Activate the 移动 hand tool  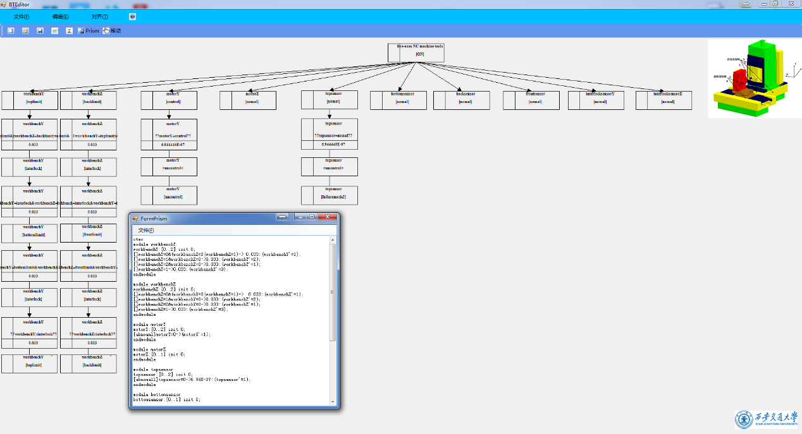112,30
